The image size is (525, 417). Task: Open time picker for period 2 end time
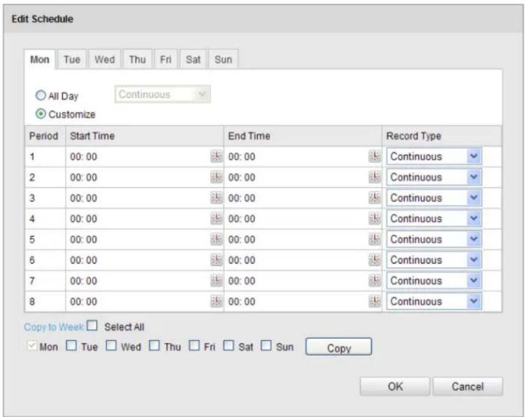point(374,177)
